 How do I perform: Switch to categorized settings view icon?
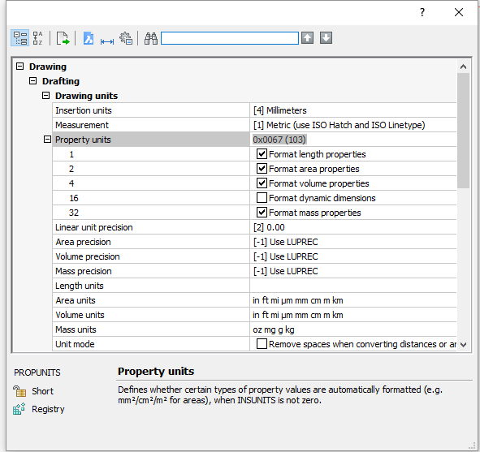point(20,38)
